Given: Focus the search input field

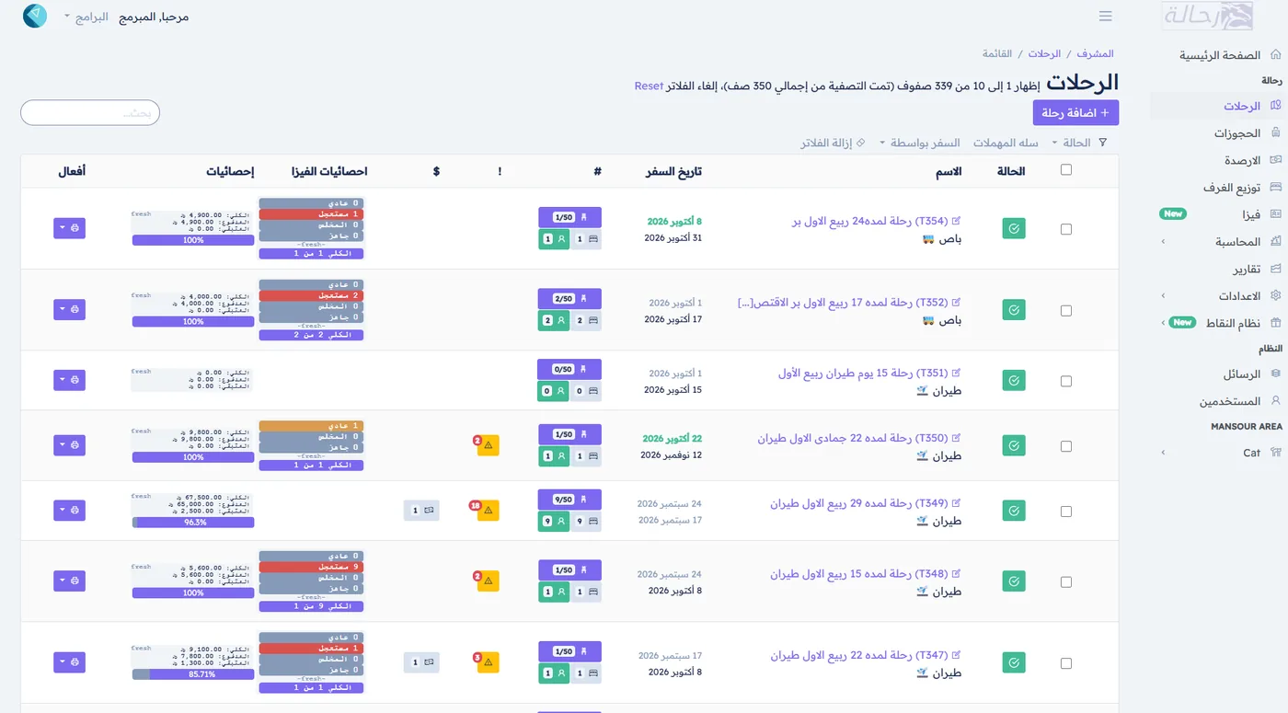Looking at the screenshot, I should tap(90, 112).
